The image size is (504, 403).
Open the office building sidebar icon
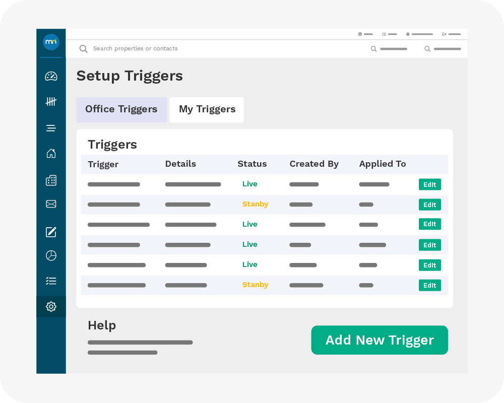(x=51, y=180)
